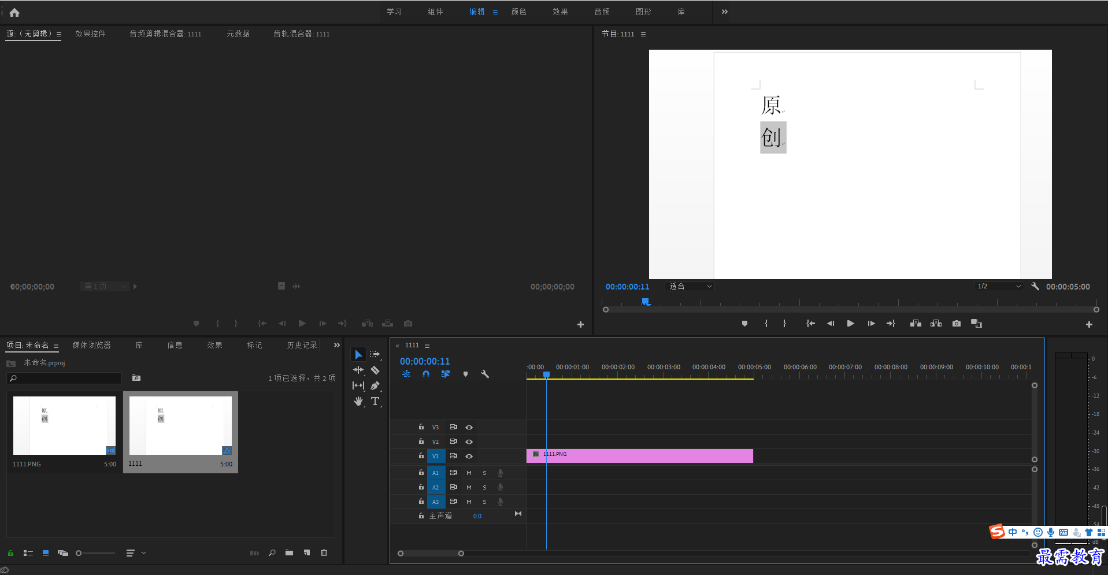The image size is (1108, 575).
Task: Solo audio track A2
Action: point(484,488)
